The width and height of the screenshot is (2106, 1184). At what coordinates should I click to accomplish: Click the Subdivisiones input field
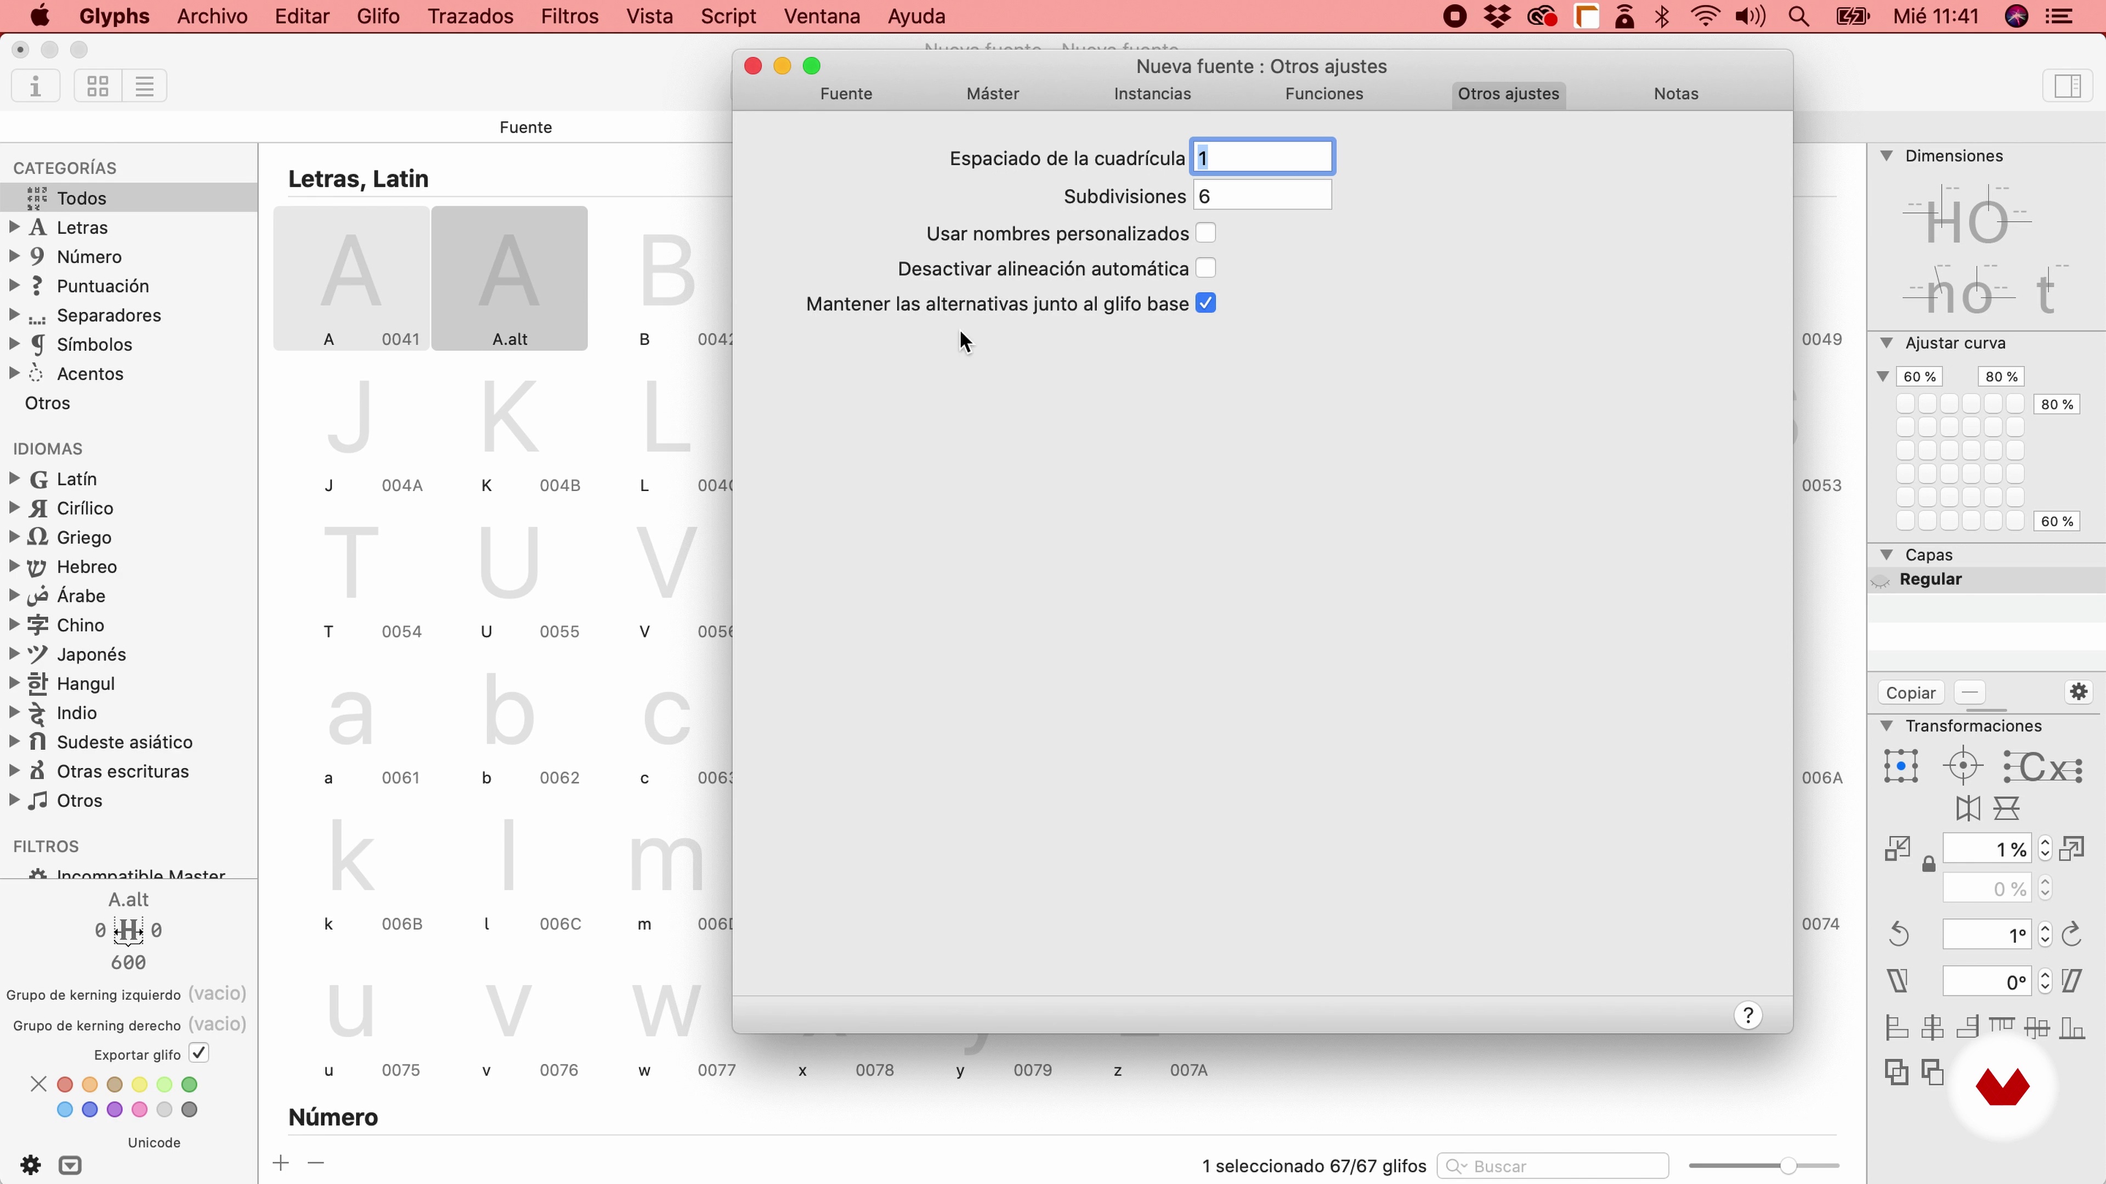(x=1261, y=196)
